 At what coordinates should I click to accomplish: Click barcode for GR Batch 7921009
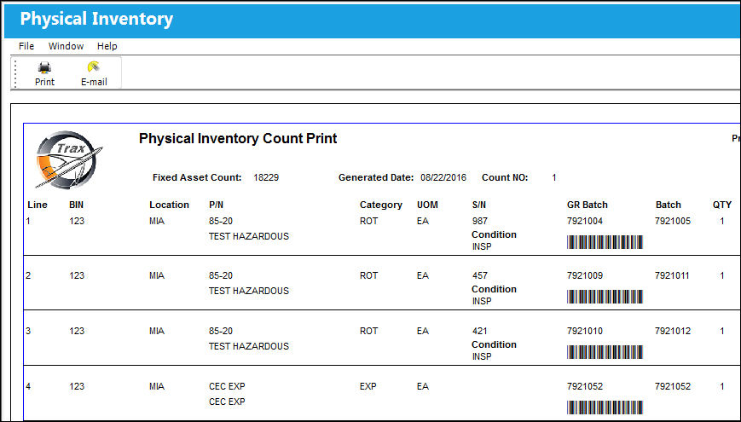pyautogui.click(x=605, y=297)
